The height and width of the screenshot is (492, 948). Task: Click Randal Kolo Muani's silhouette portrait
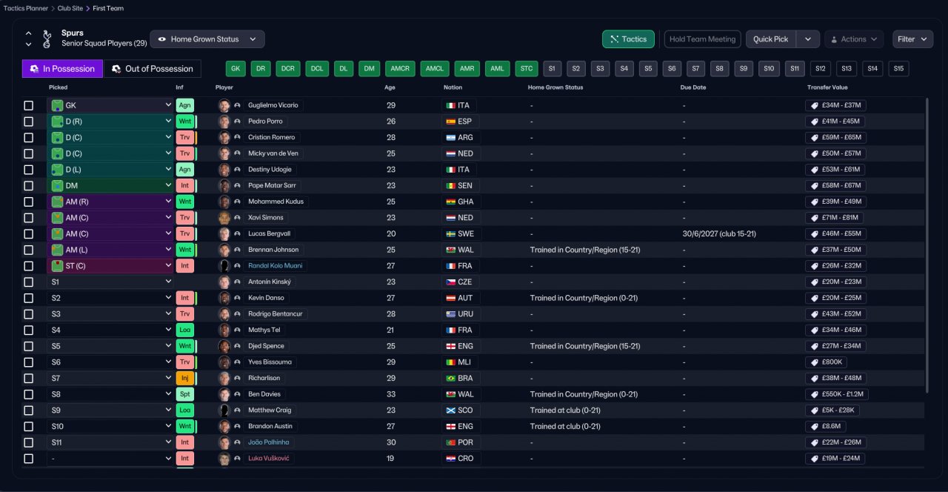224,266
